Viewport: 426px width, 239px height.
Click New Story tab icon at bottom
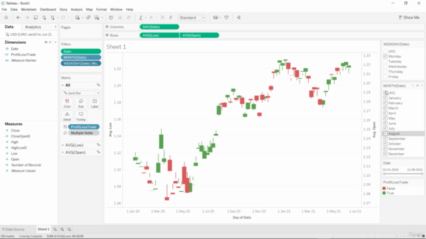point(69,229)
